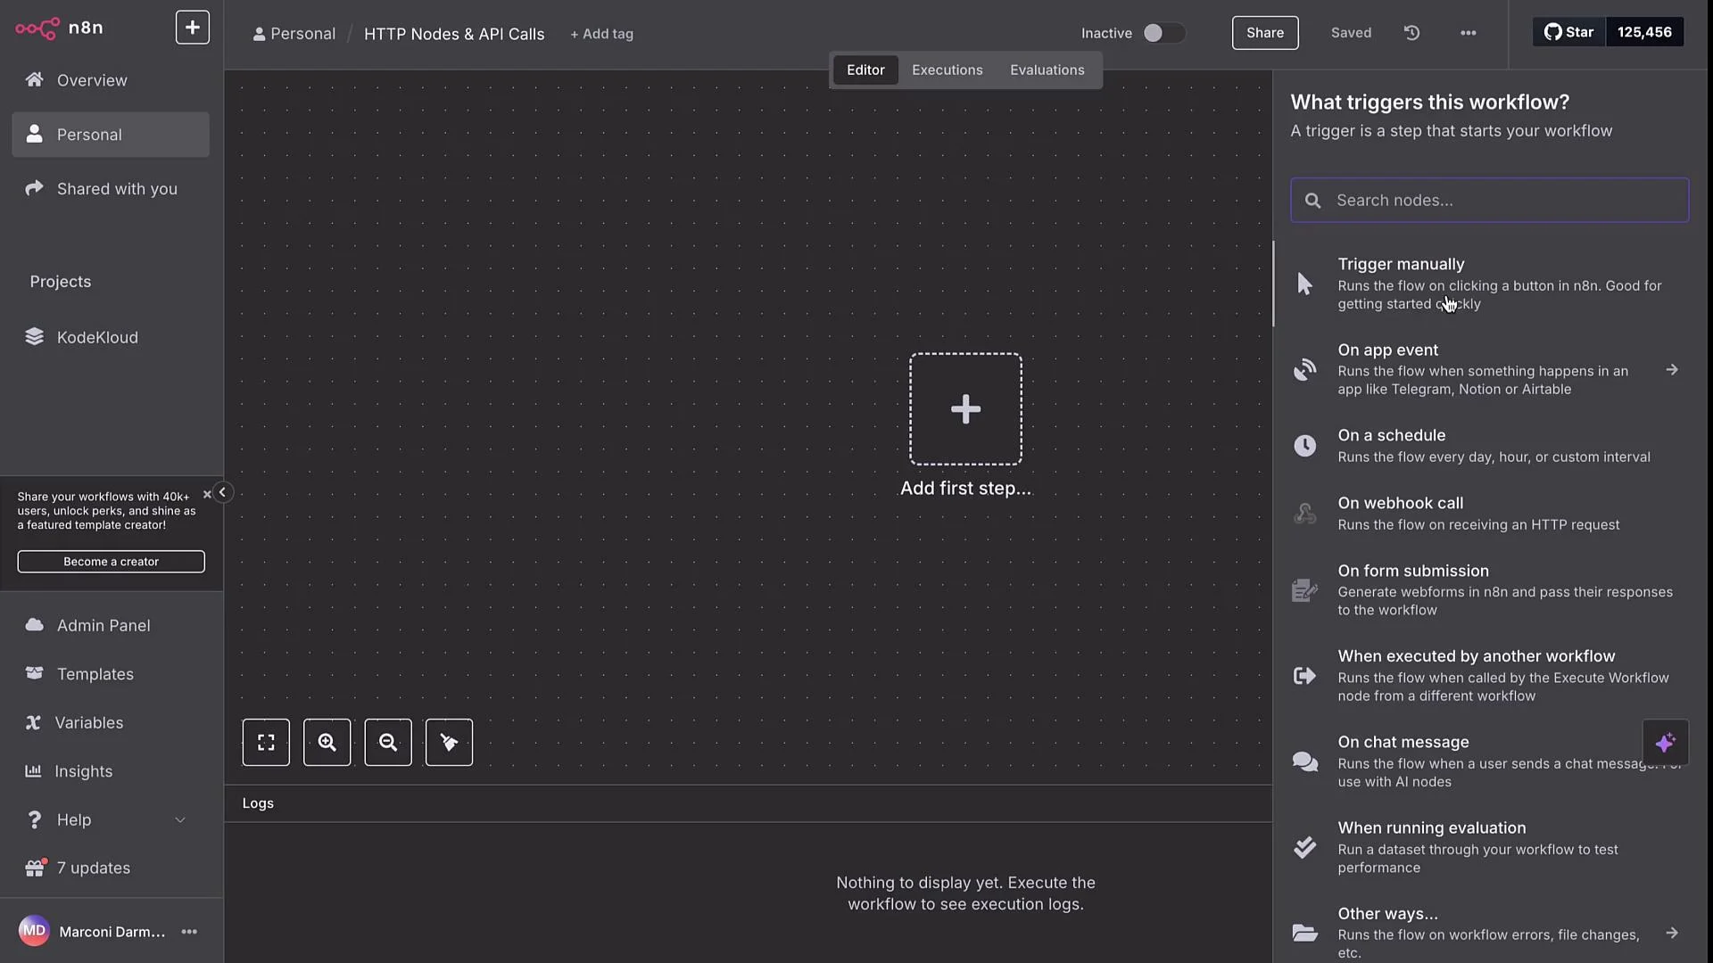Image resolution: width=1713 pixels, height=963 pixels.
Task: Select the Personal user icon in sidebar
Action: point(34,134)
